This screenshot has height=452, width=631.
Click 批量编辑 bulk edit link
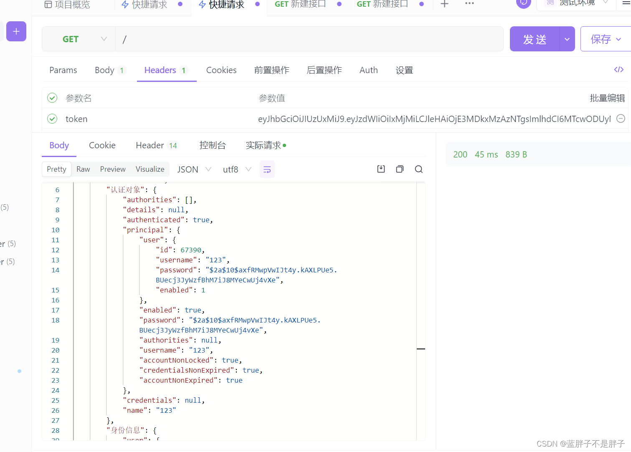[x=607, y=98]
